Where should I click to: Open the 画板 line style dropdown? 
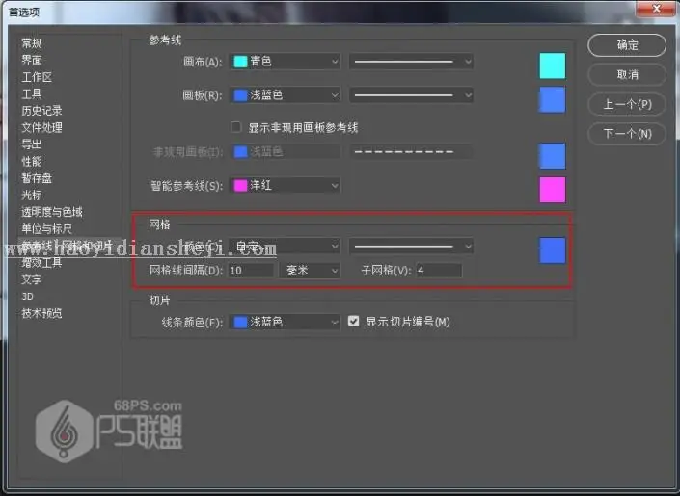pyautogui.click(x=411, y=95)
